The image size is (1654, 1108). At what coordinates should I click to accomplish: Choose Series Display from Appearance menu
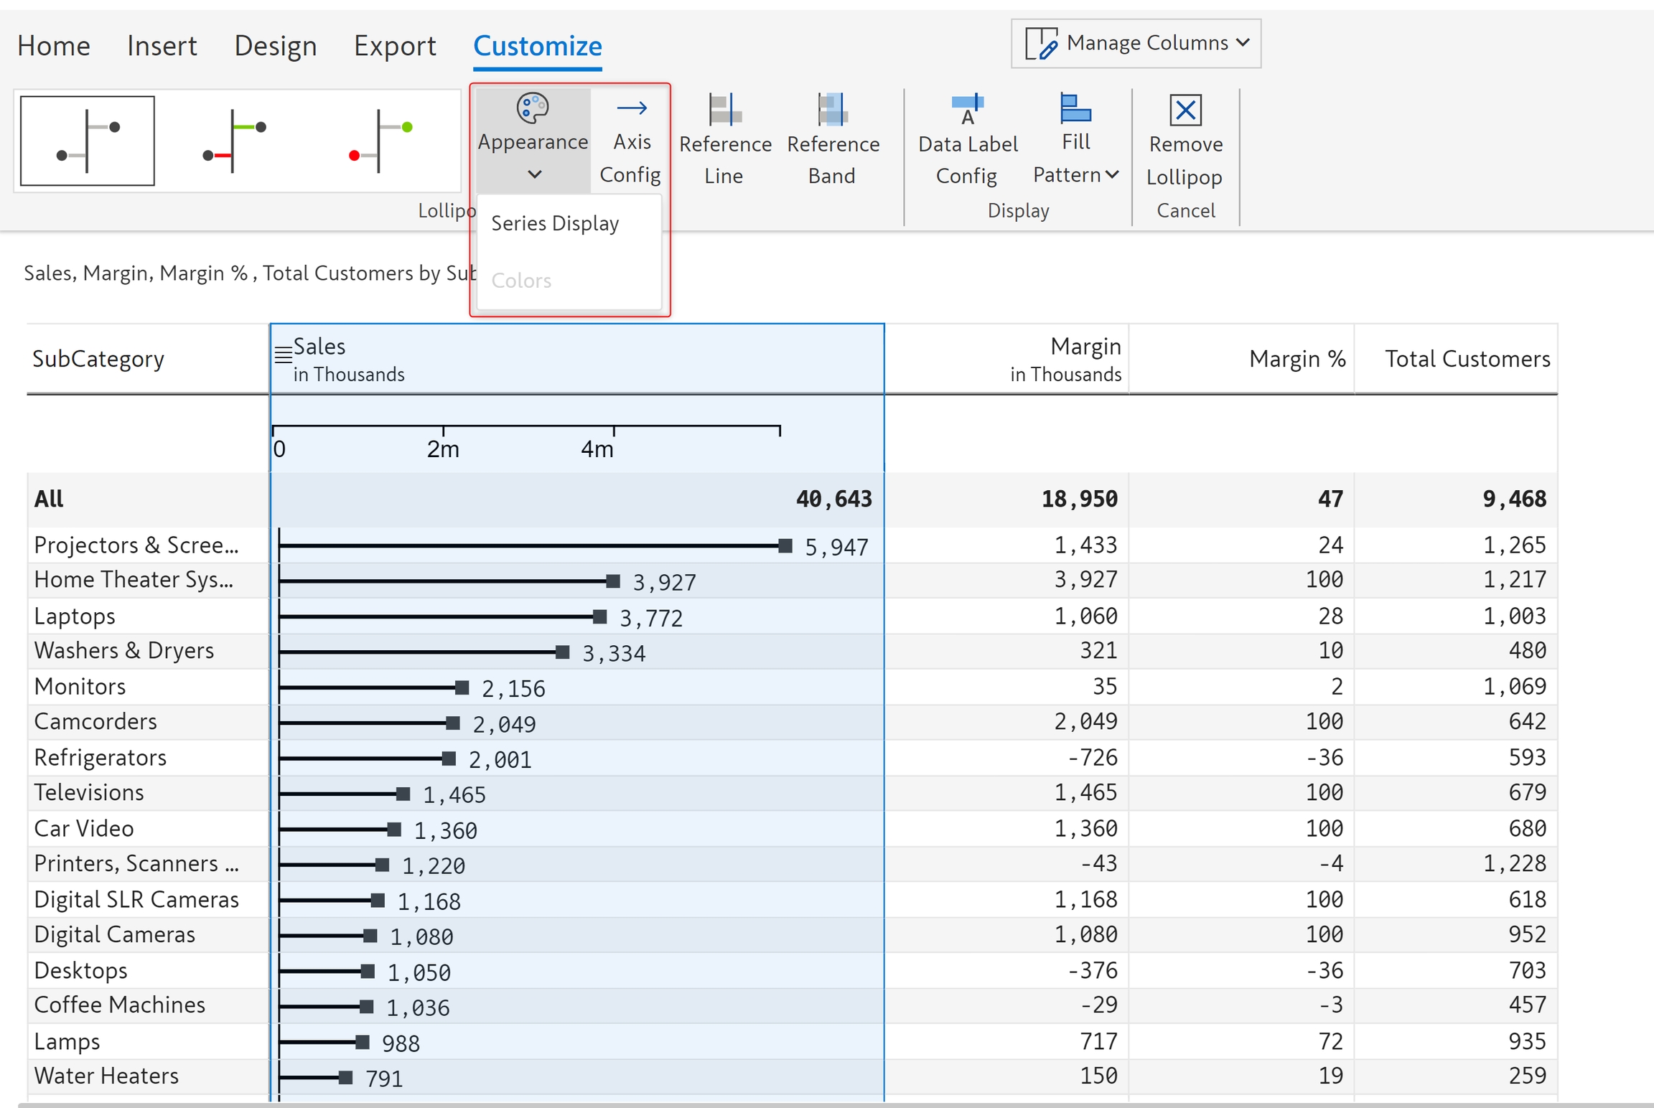click(x=554, y=223)
